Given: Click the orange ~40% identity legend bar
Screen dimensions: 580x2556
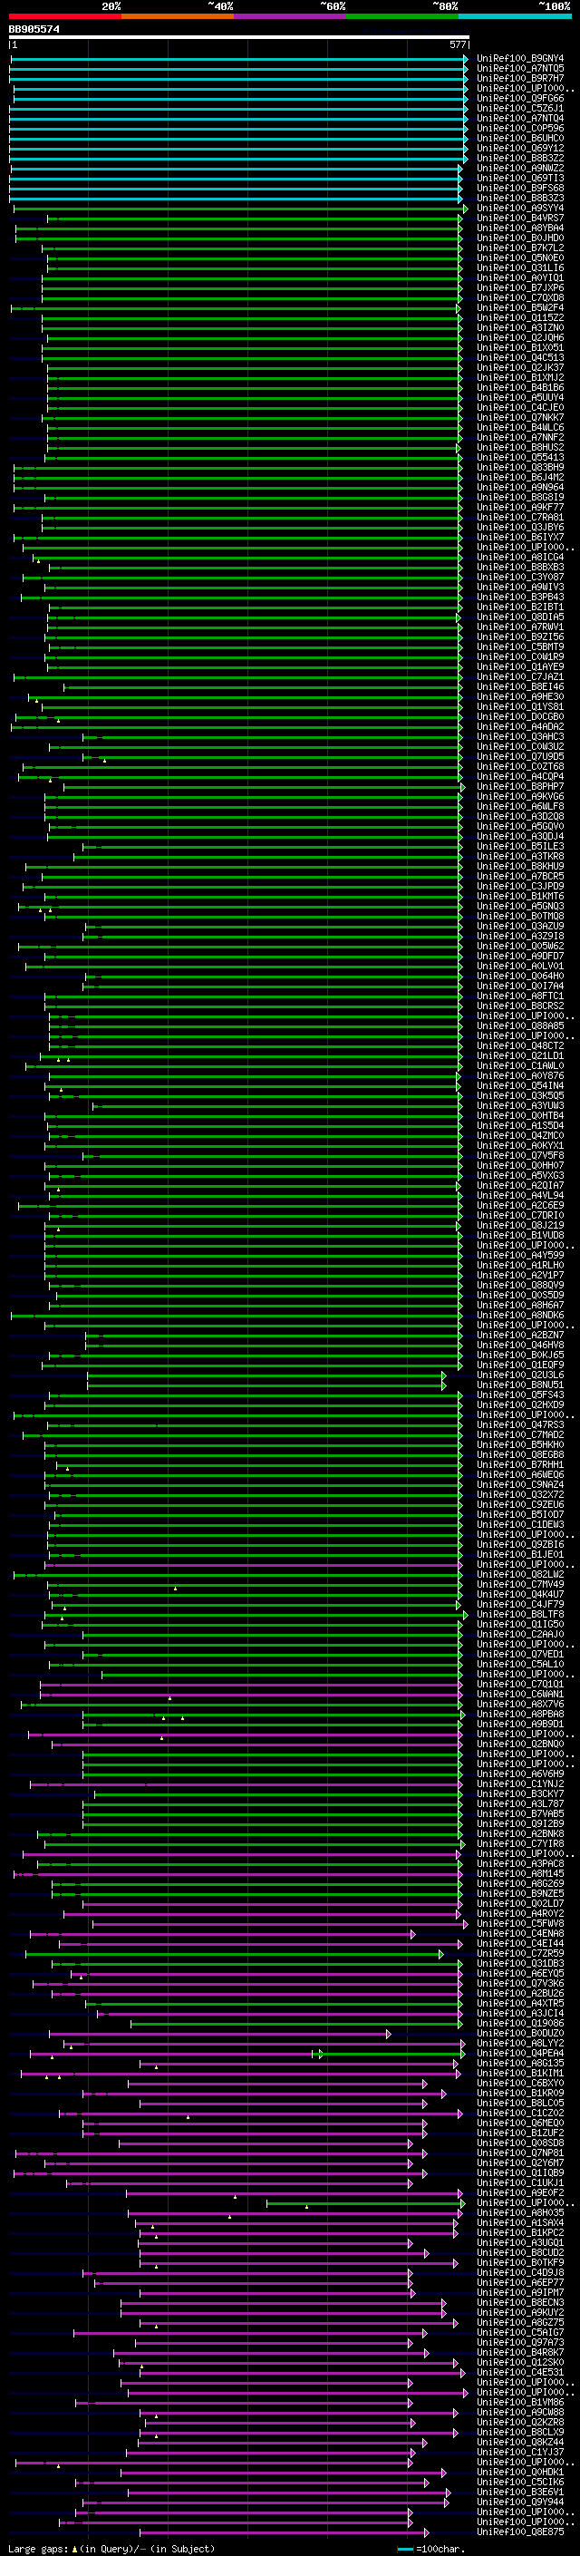Looking at the screenshot, I should tap(178, 16).
